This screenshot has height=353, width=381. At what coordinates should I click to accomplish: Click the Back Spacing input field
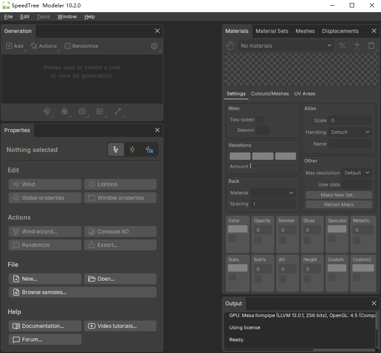click(x=273, y=204)
